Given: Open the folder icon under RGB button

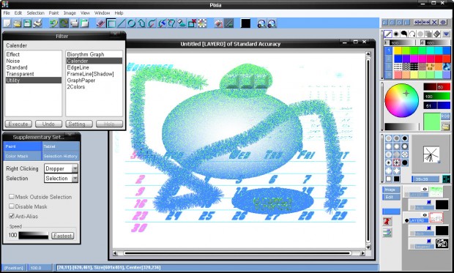Looking at the screenshot, I should pos(445,126).
